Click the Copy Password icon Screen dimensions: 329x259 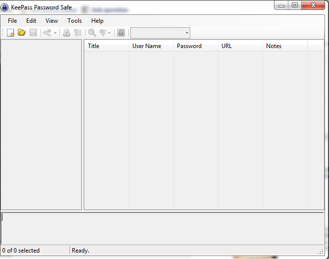[78, 33]
